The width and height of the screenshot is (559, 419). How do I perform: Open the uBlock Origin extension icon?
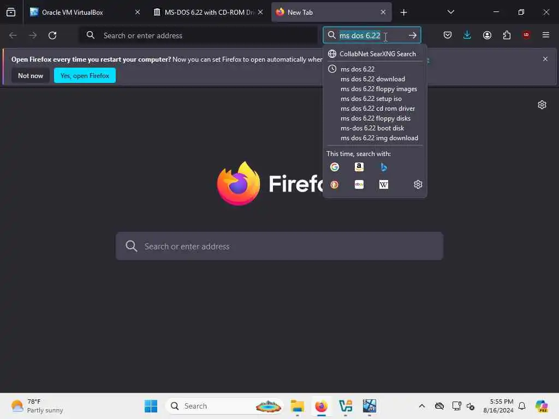click(x=526, y=35)
